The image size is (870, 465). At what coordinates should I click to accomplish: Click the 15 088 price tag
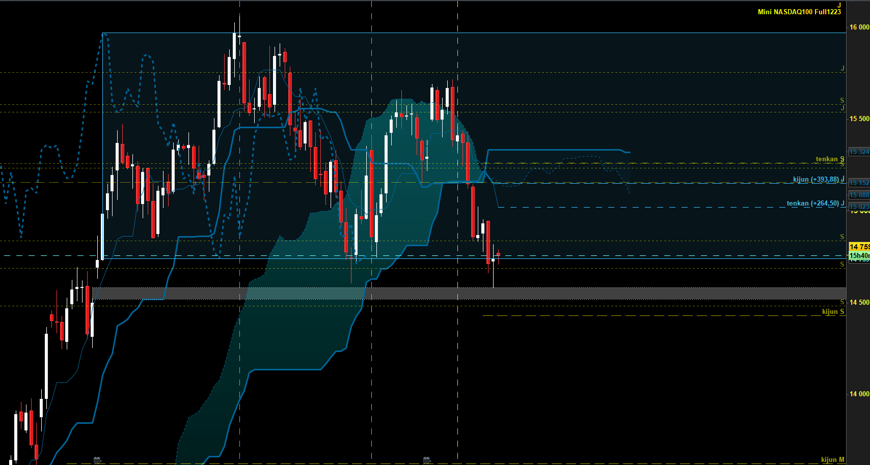pyautogui.click(x=859, y=195)
